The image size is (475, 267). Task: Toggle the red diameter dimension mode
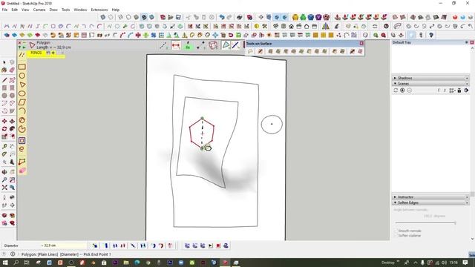[x=176, y=45]
